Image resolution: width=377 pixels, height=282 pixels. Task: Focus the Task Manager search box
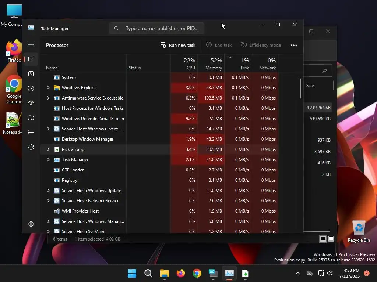[x=156, y=28]
